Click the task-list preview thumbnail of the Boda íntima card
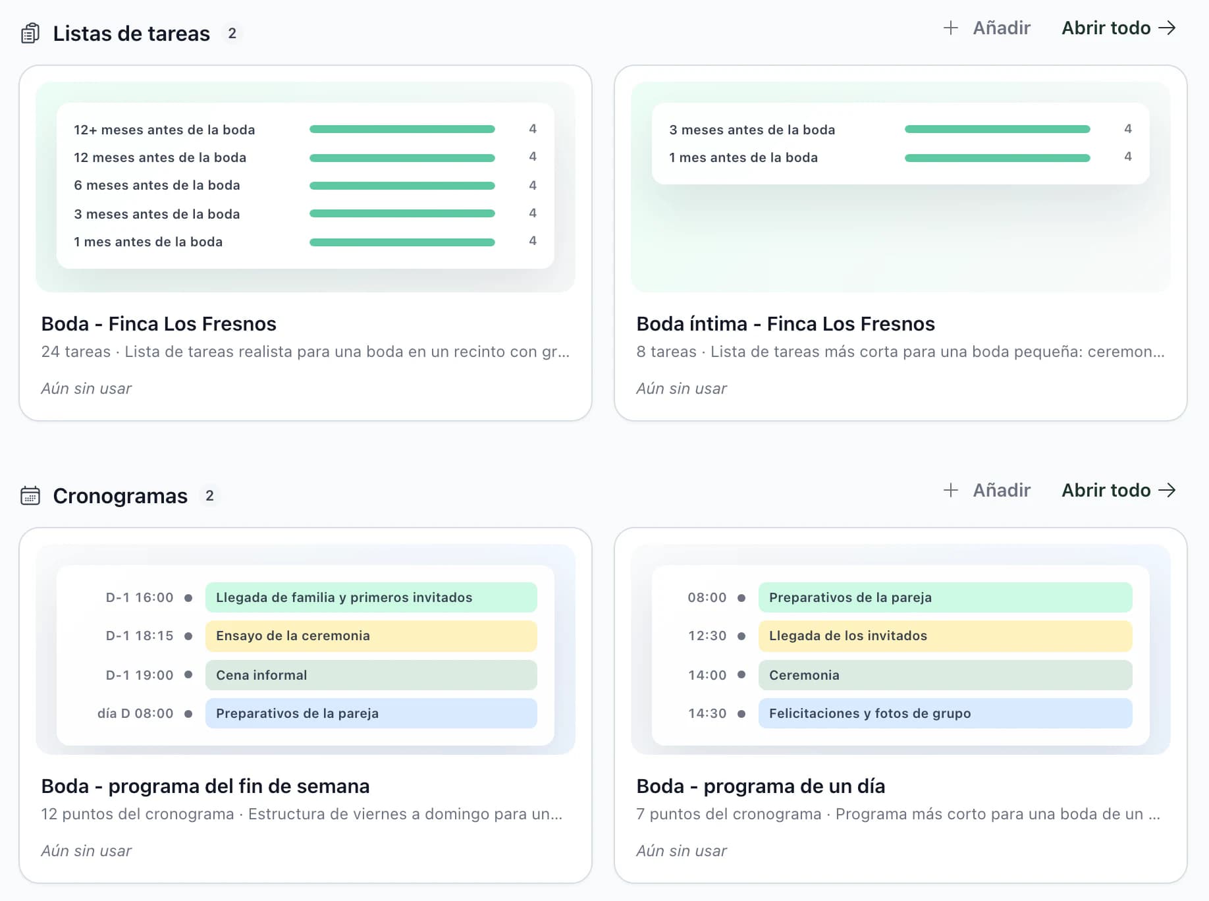 coord(900,187)
